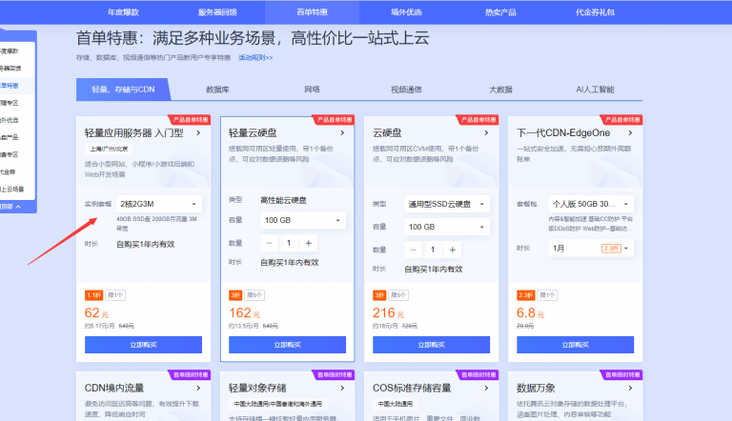Open the 云硬盘 card title arrow

(x=486, y=133)
